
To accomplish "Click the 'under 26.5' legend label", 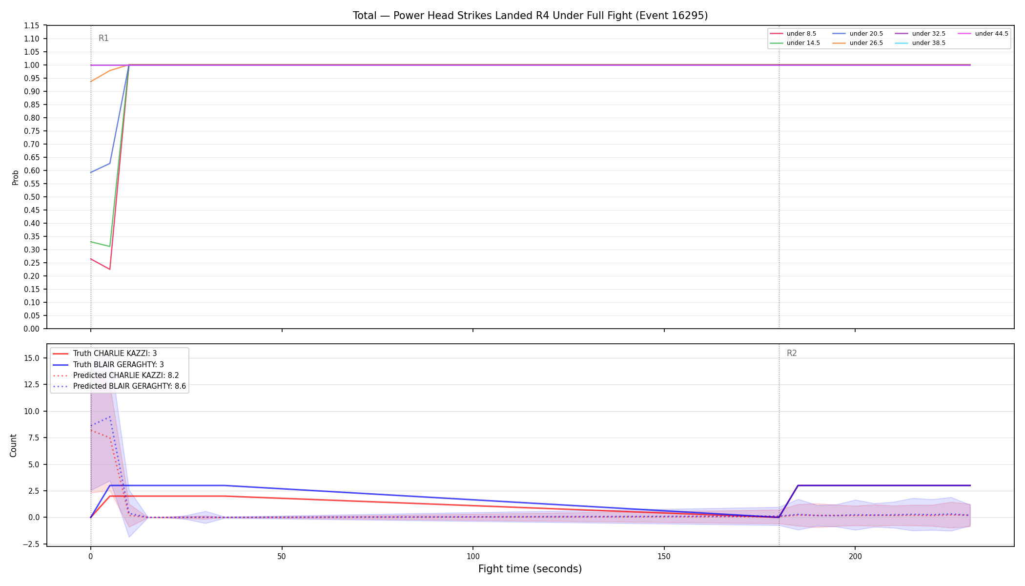I will [866, 43].
